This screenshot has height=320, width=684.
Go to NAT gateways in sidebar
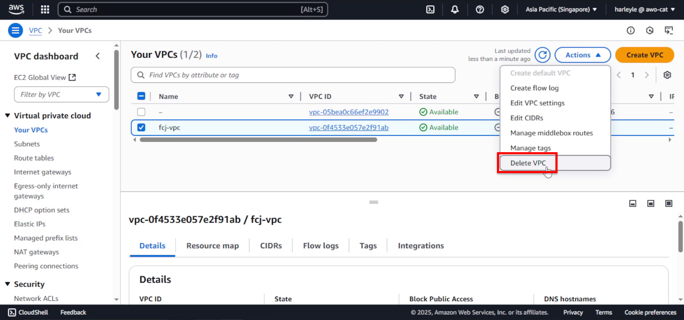pos(36,252)
